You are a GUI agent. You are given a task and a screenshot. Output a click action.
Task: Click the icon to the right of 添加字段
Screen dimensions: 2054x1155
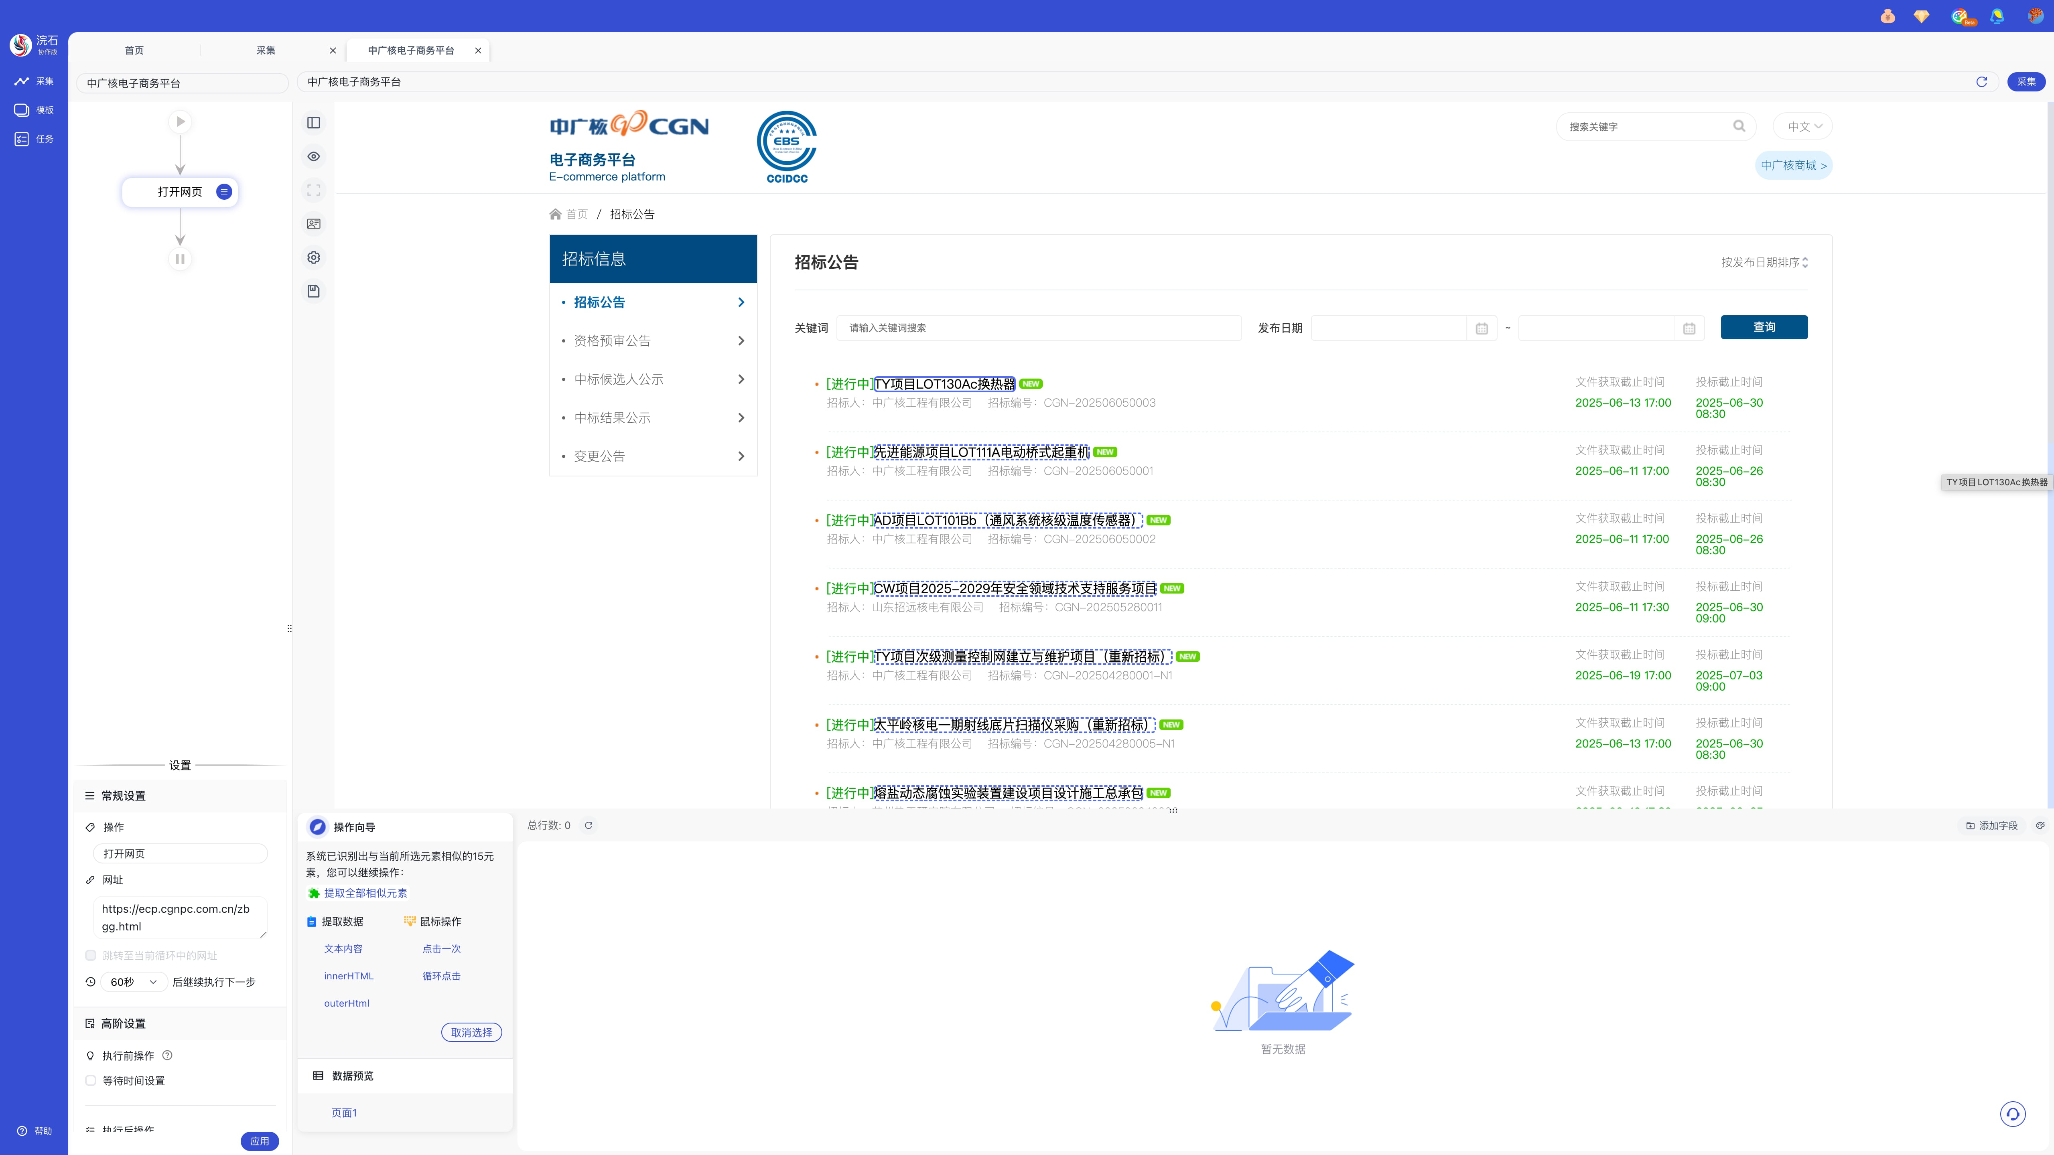[2040, 826]
